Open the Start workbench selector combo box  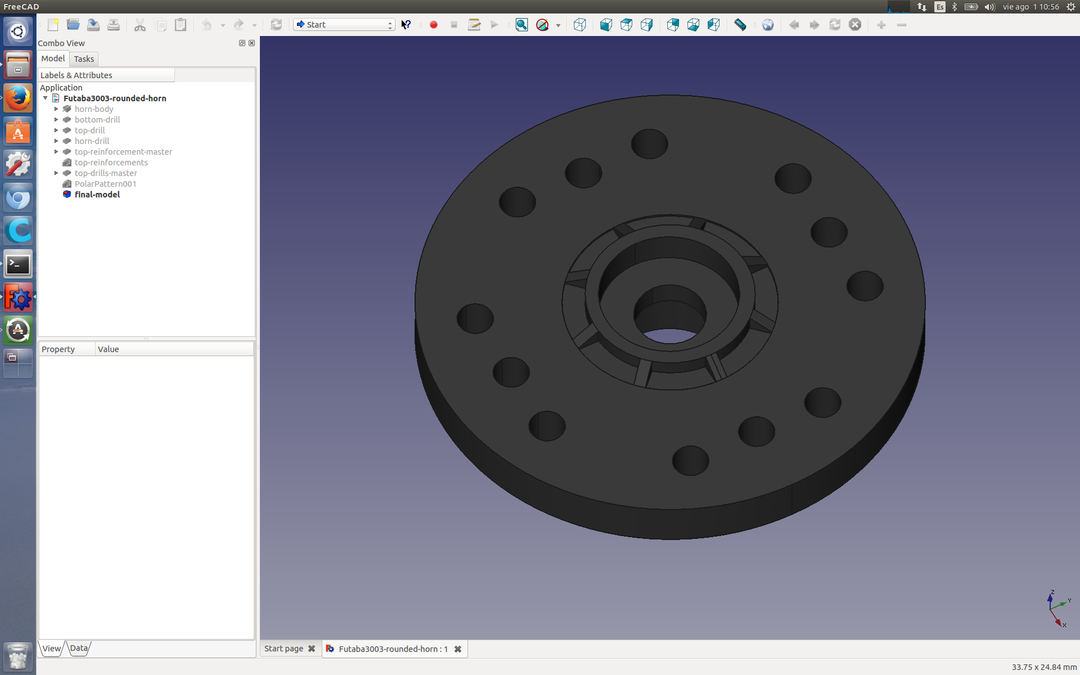click(344, 25)
